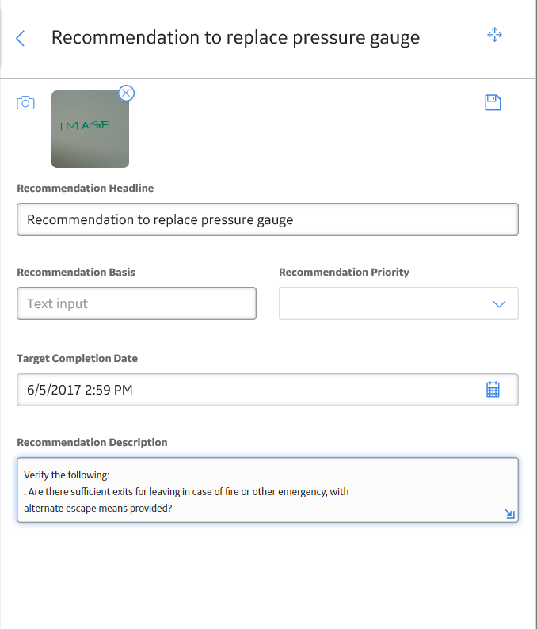Open the calendar picker for target date
This screenshot has width=537, height=629.
pos(493,390)
